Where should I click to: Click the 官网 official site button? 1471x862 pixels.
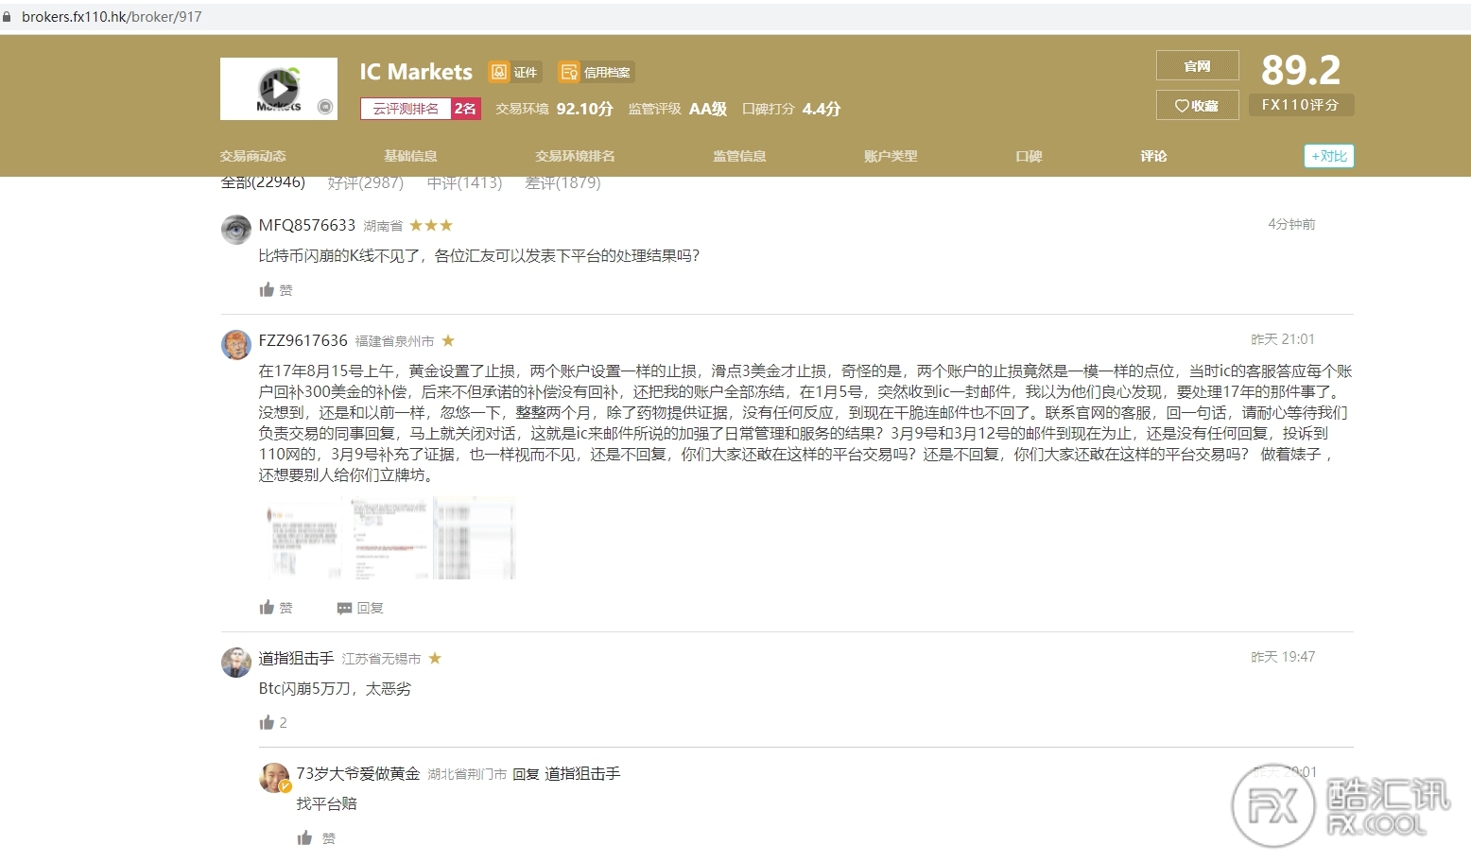[x=1197, y=66]
